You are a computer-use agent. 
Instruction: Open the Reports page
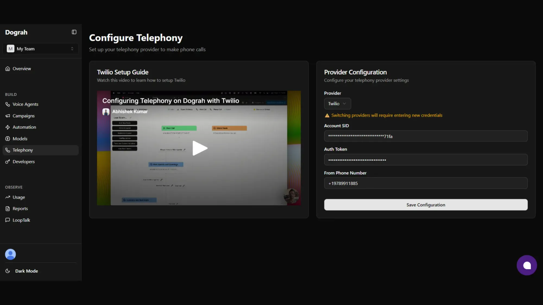click(20, 208)
